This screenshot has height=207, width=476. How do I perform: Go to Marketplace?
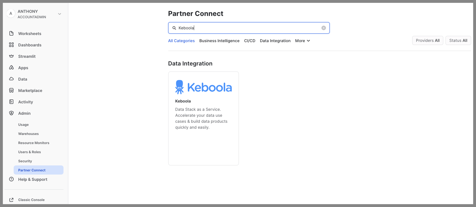coord(30,91)
